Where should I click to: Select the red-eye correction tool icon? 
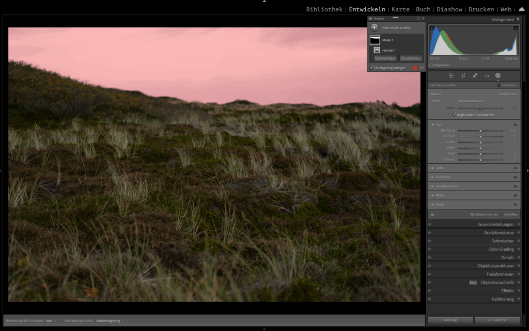pyautogui.click(x=487, y=75)
